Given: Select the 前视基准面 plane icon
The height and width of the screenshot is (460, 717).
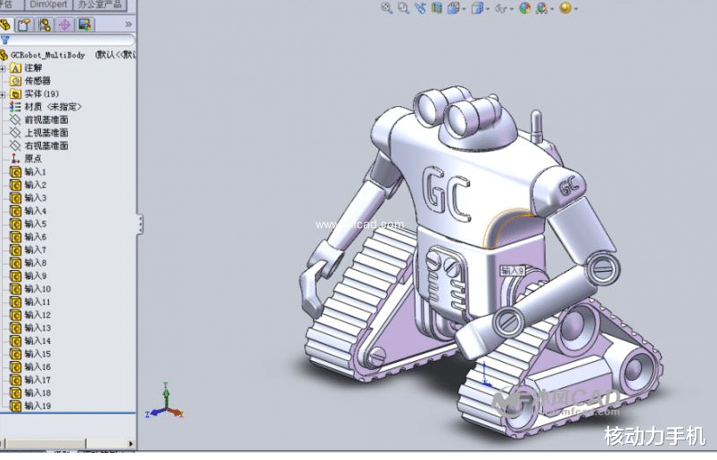Looking at the screenshot, I should coord(15,119).
